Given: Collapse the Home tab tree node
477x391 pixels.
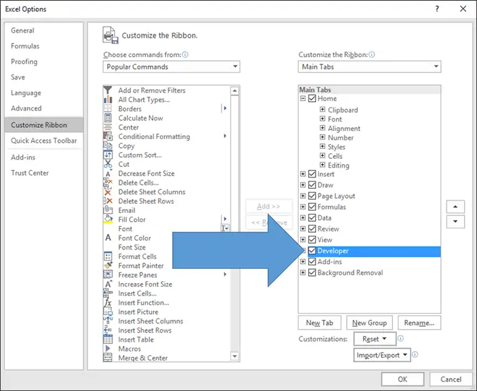Looking at the screenshot, I should [302, 99].
